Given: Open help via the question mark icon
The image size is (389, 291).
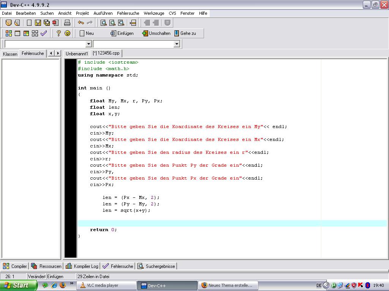Looking at the screenshot, I should click(x=59, y=33).
